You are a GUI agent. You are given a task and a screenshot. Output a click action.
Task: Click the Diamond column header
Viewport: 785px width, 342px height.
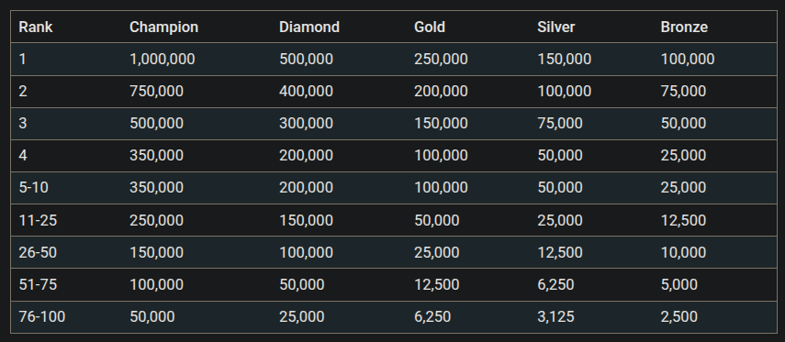308,27
